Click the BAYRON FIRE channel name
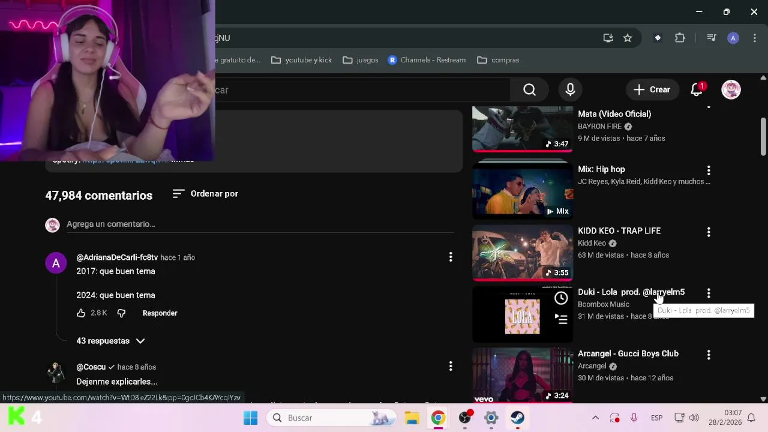The height and width of the screenshot is (432, 768). pos(599,127)
